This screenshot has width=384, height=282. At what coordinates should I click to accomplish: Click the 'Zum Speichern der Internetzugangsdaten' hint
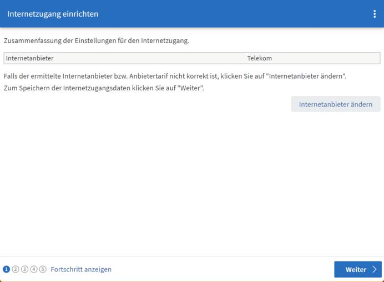(x=104, y=88)
